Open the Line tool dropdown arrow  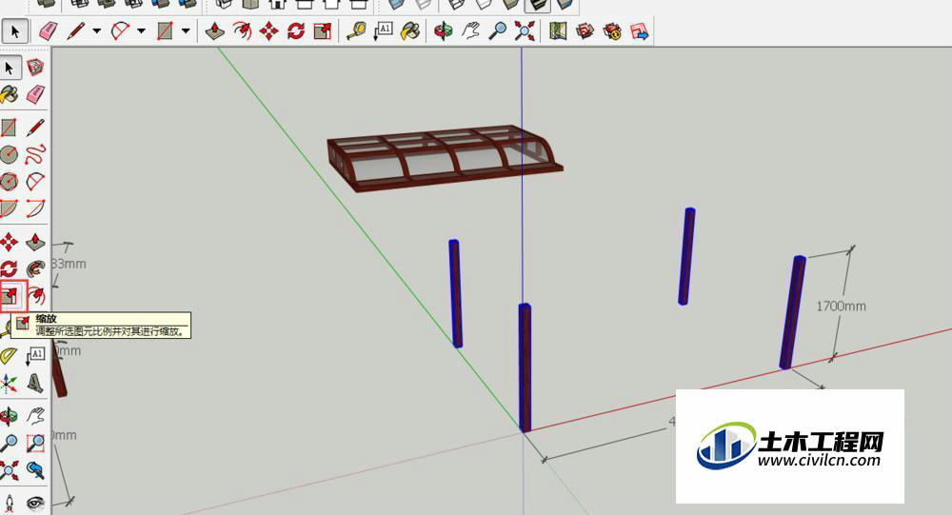[x=96, y=31]
